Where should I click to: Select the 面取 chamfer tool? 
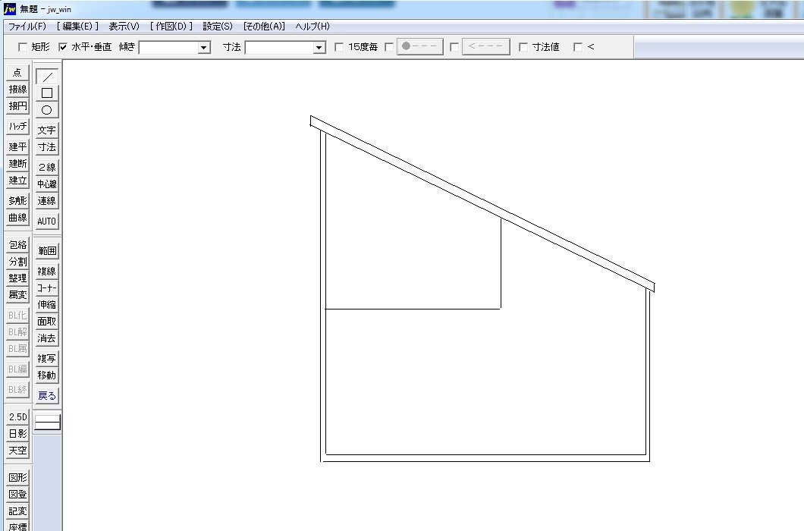pyautogui.click(x=47, y=321)
